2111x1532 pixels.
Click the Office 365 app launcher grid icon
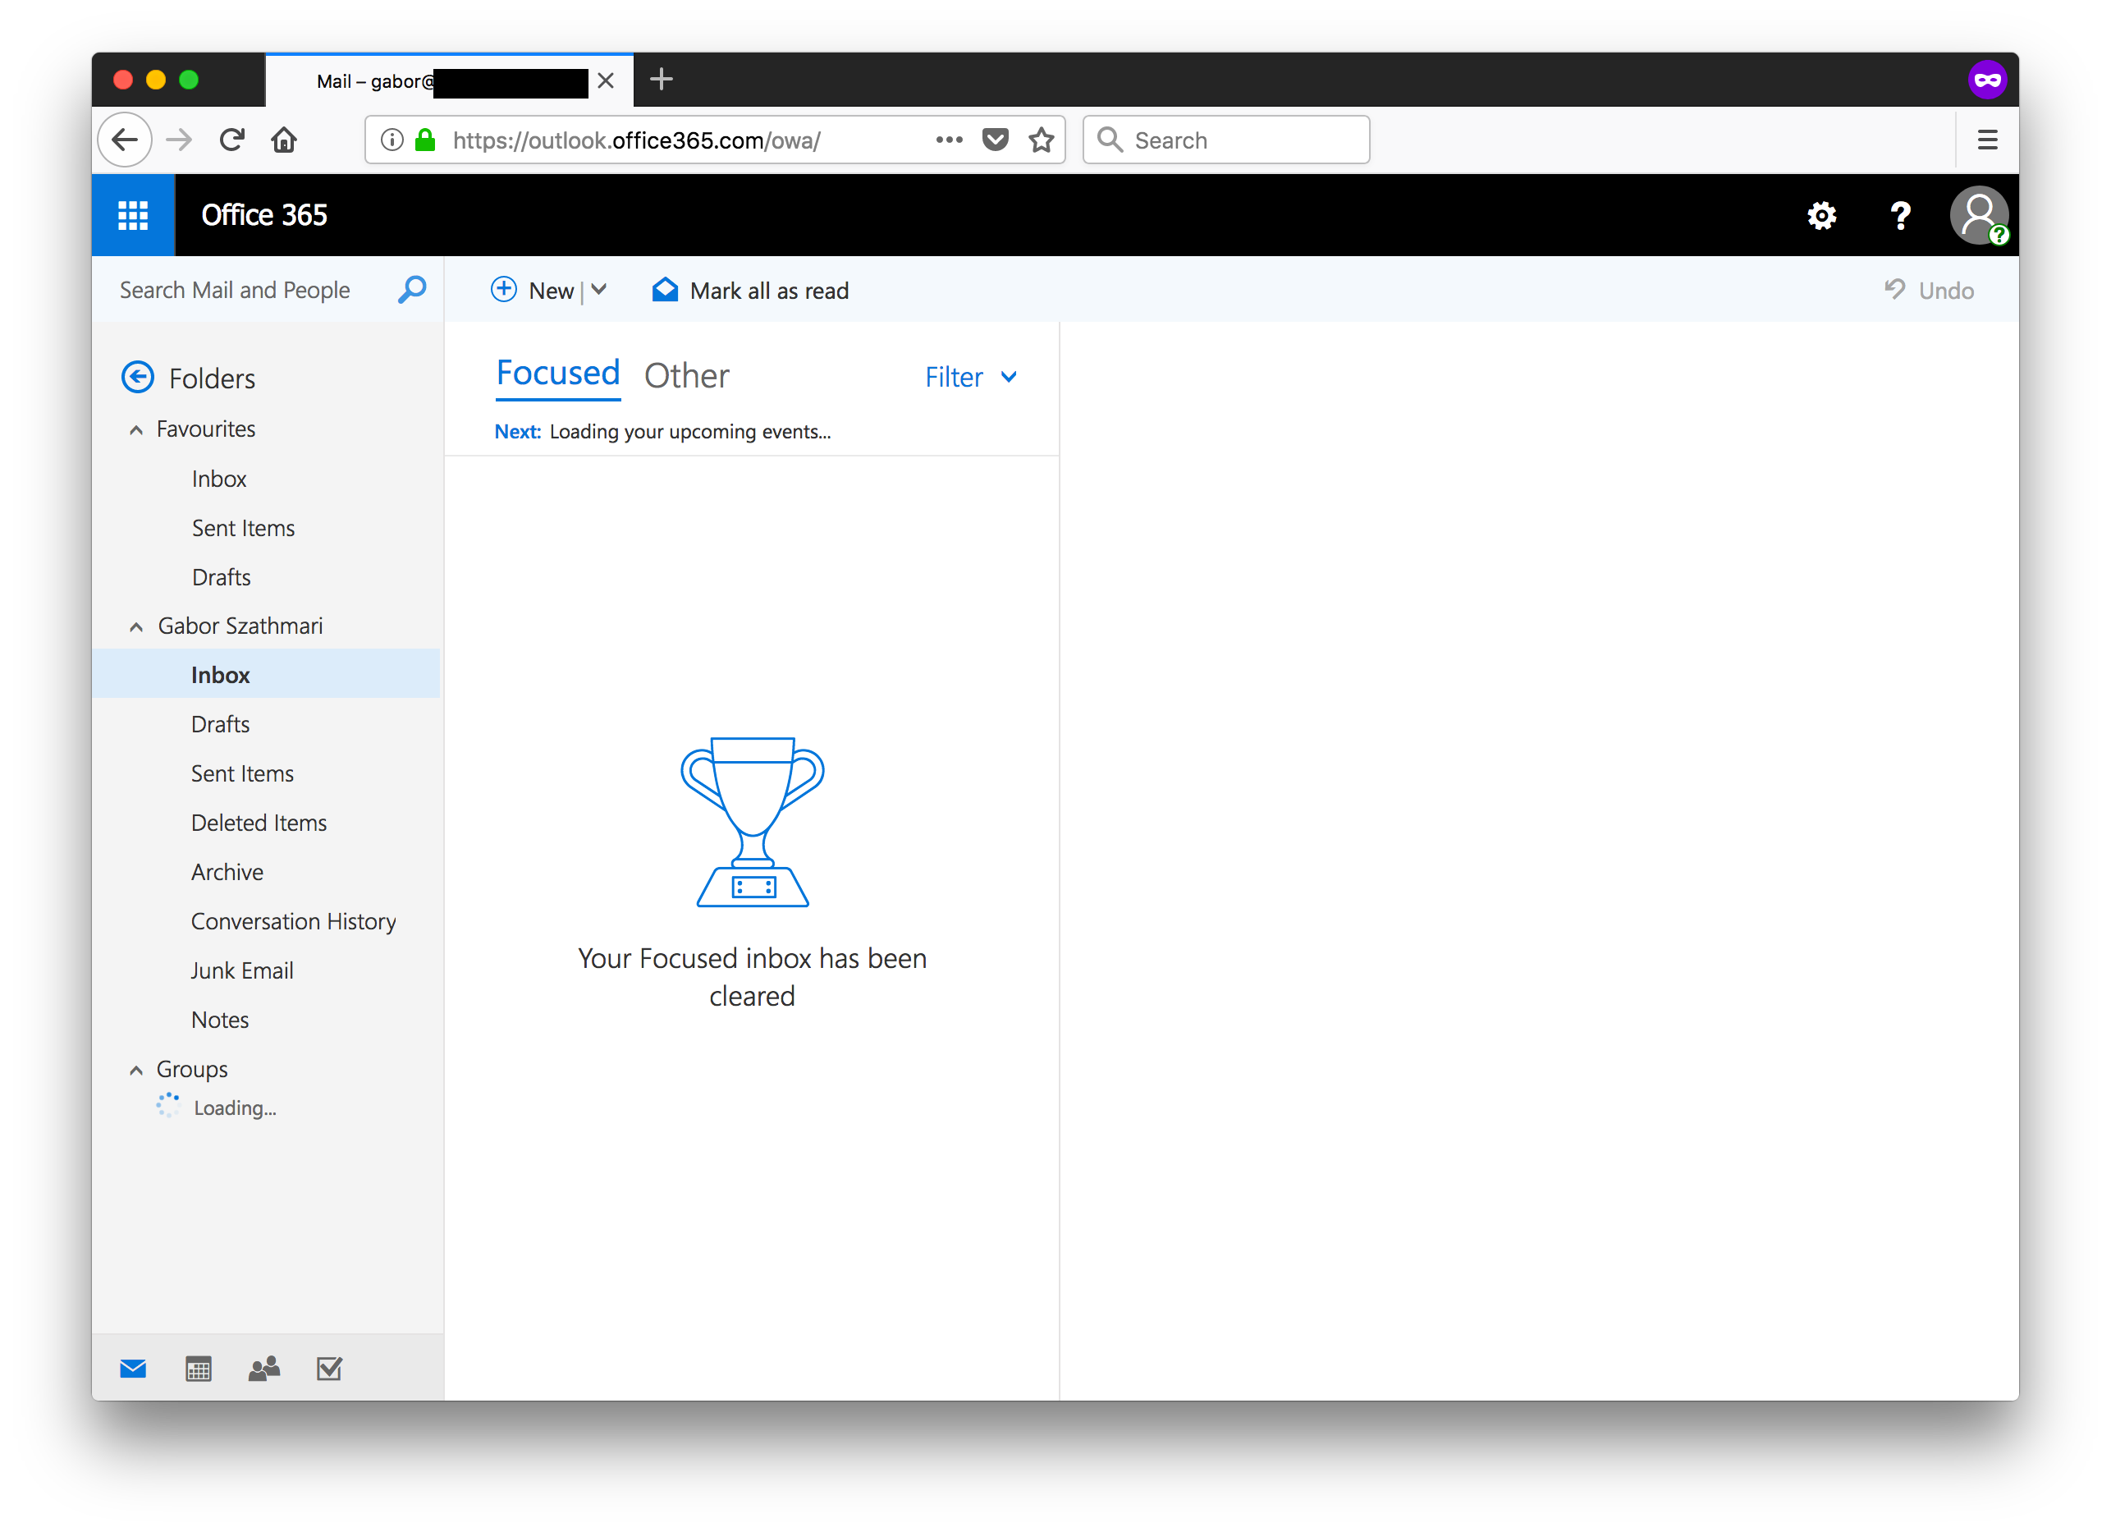point(135,215)
